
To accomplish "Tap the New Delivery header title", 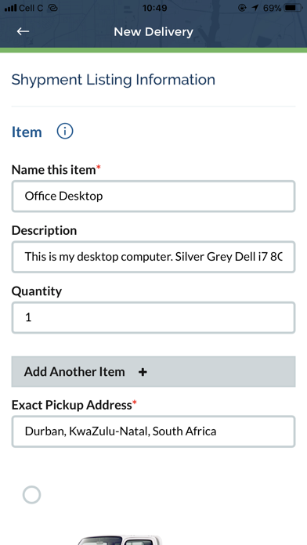I will click(x=153, y=32).
